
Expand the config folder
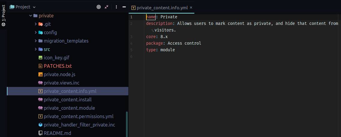[36, 32]
